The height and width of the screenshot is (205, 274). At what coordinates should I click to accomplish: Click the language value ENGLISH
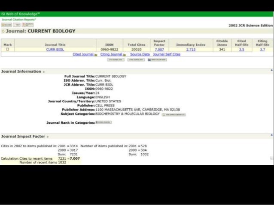(103, 97)
